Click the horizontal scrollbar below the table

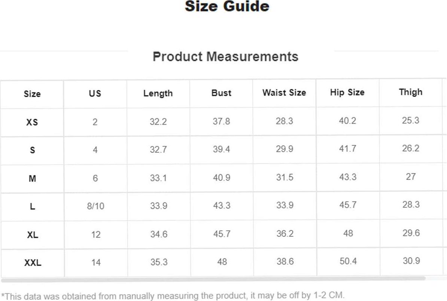(x=213, y=280)
